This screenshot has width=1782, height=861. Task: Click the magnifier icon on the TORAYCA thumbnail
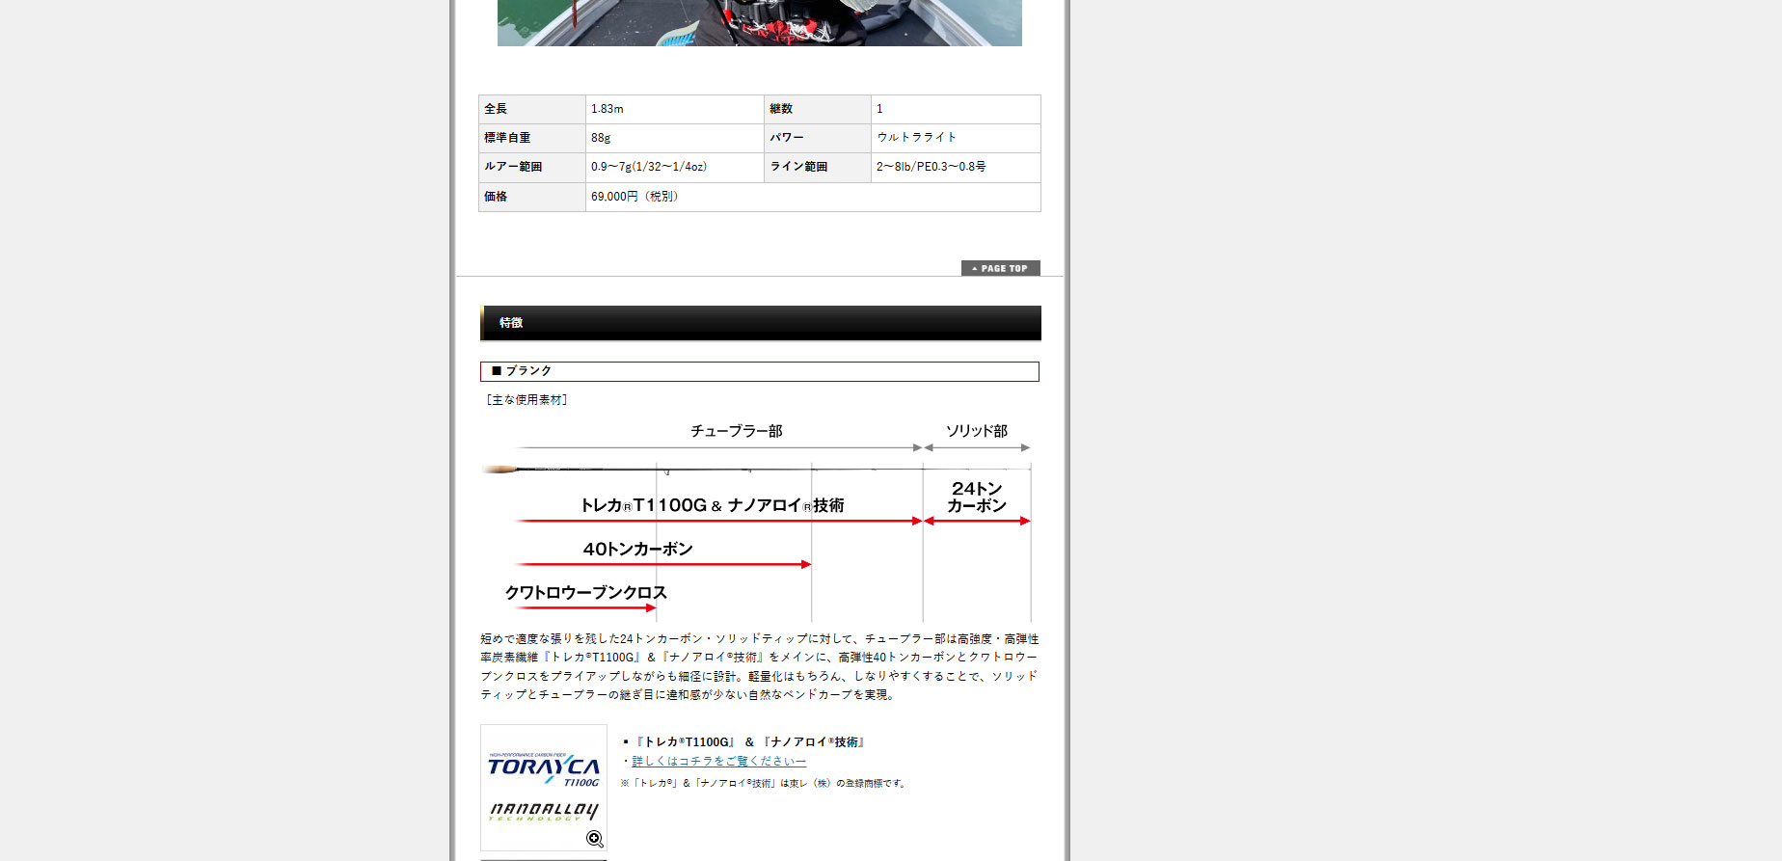tap(595, 839)
